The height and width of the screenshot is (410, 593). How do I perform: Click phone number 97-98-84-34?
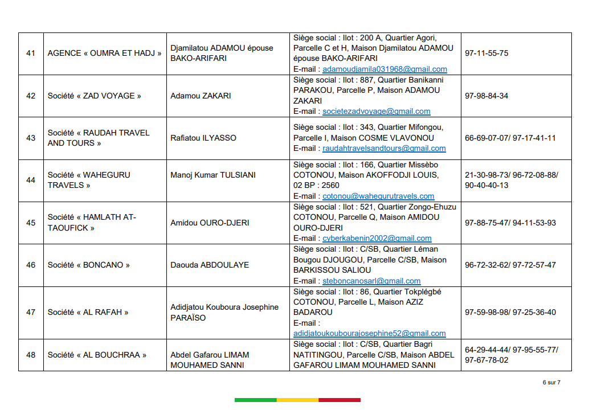(486, 96)
